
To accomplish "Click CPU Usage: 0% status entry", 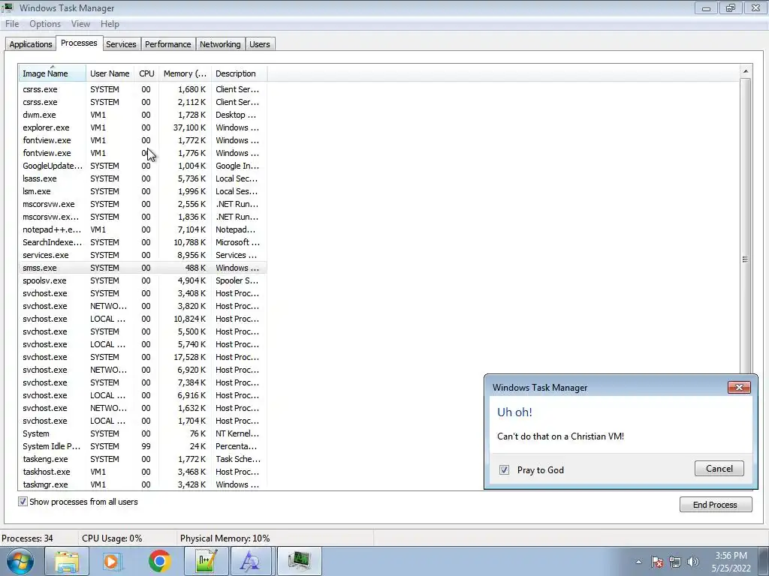I will click(112, 538).
